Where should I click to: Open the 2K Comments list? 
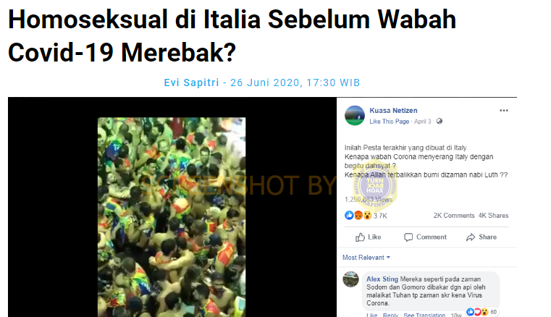(454, 216)
